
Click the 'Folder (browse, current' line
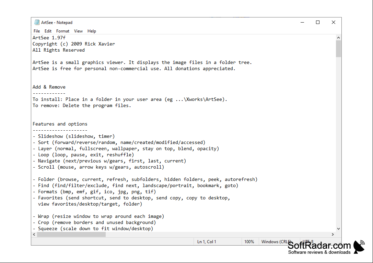point(145,180)
